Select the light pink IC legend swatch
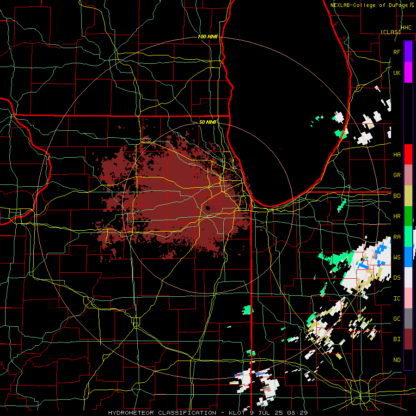This screenshot has width=416, height=416. (x=408, y=298)
